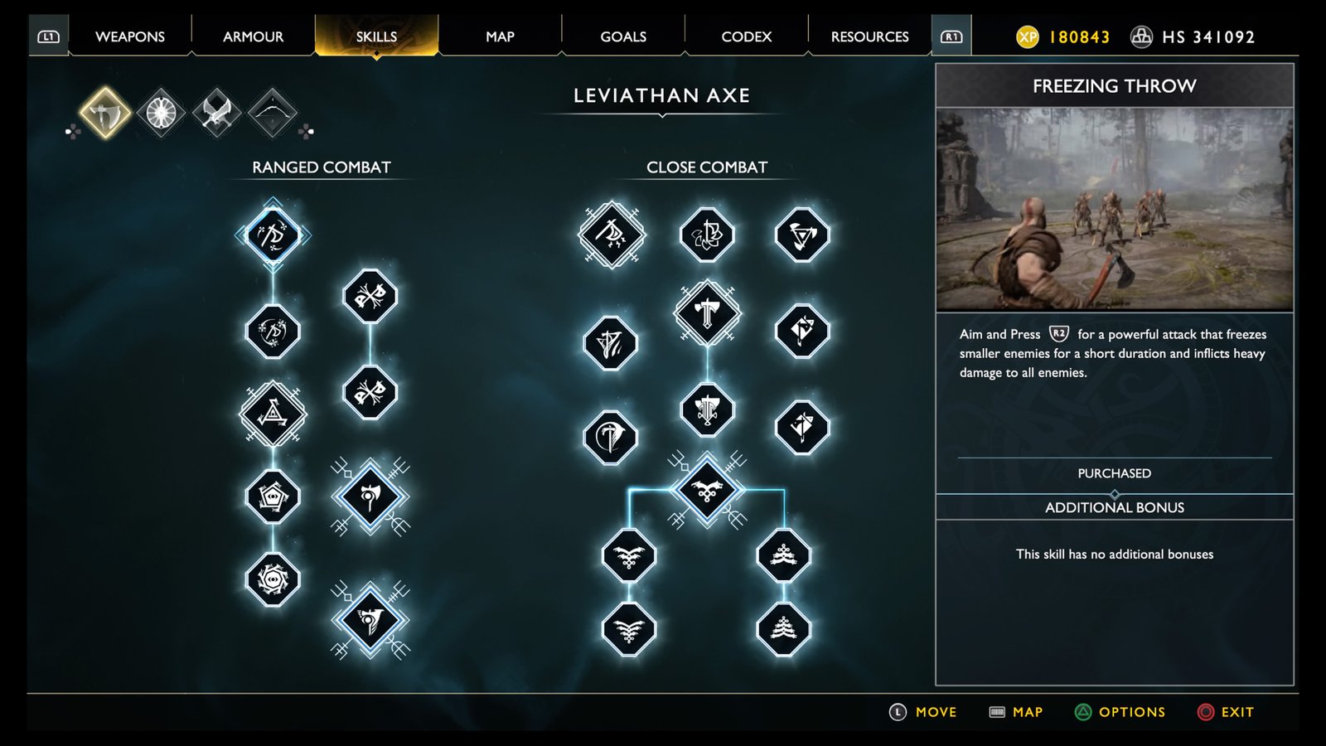Select the top-right Close Combat skill node
The image size is (1326, 746).
(801, 235)
